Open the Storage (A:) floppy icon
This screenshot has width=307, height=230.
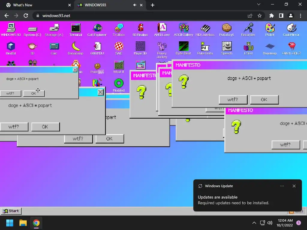click(x=54, y=30)
